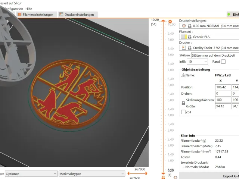Open the layer slider gear settings
This screenshot has width=239, height=179.
click(x=176, y=178)
